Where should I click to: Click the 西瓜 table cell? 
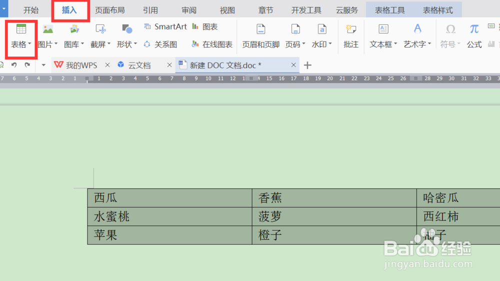[169, 198]
